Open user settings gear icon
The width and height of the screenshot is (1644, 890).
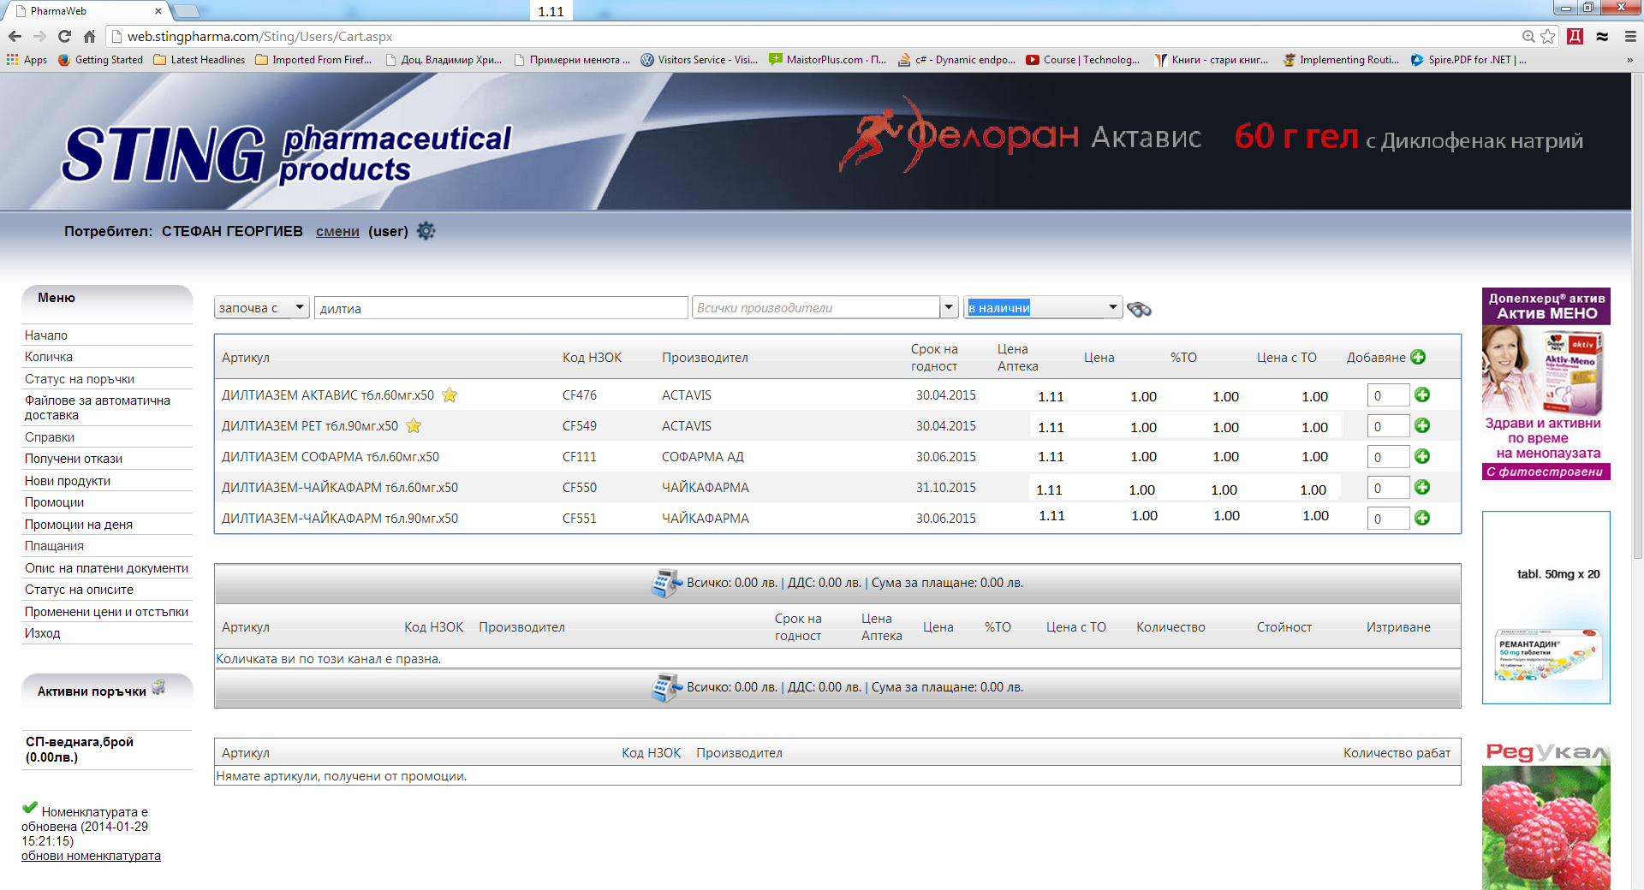[426, 231]
